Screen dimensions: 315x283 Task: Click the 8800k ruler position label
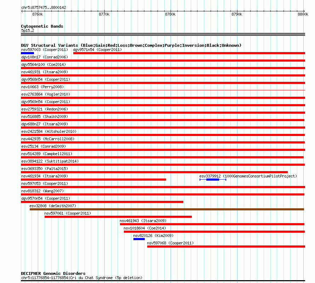point(303,14)
